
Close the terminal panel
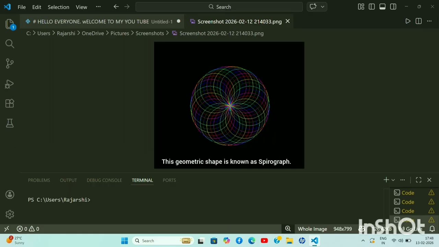[429, 180]
